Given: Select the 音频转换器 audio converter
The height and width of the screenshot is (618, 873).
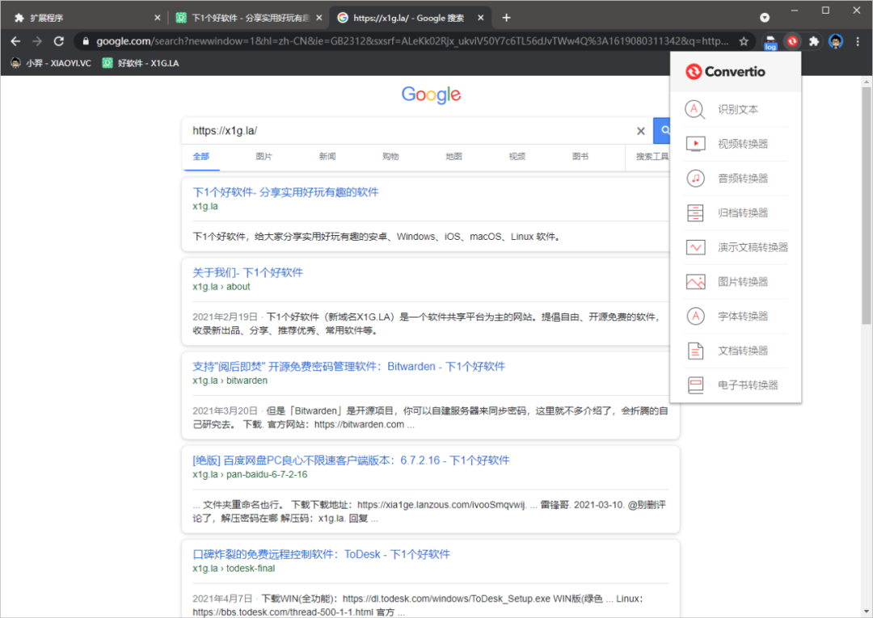Looking at the screenshot, I should 742,179.
